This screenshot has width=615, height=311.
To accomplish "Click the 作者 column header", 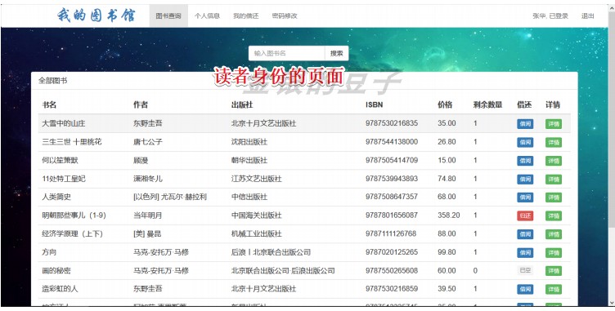I will click(141, 105).
